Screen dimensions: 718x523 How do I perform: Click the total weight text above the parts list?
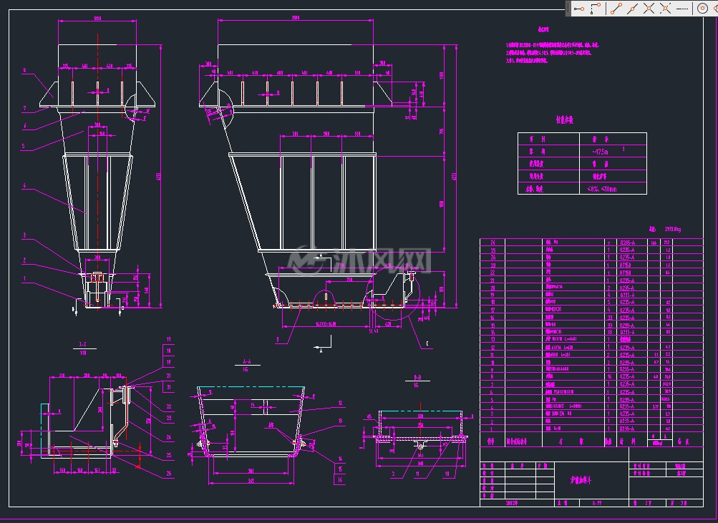pos(665,229)
